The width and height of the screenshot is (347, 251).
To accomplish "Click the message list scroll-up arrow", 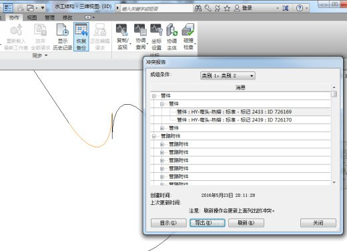I will [x=334, y=87].
